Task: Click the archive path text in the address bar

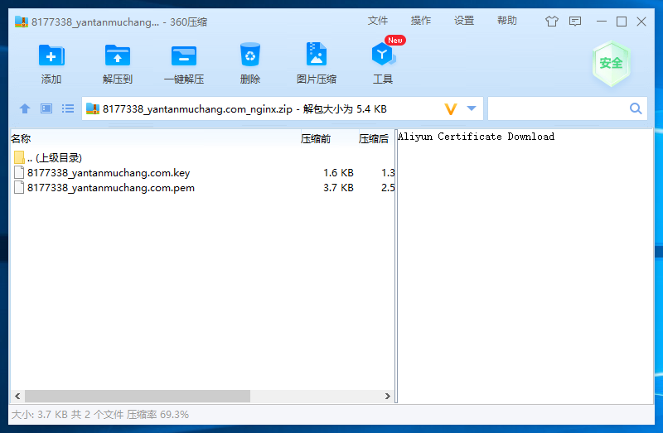Action: [x=244, y=109]
